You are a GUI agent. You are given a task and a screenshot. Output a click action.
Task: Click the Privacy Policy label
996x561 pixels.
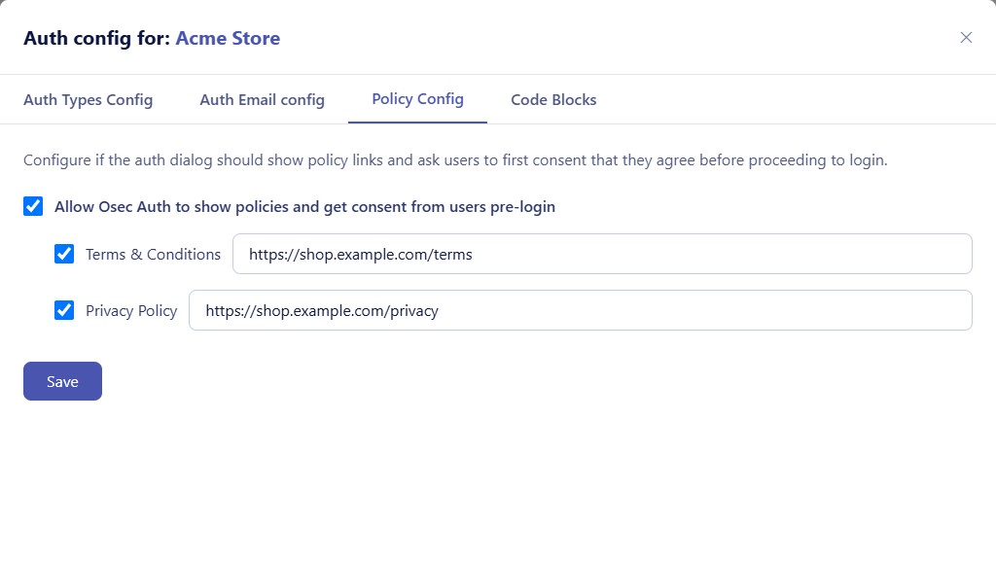131,311
